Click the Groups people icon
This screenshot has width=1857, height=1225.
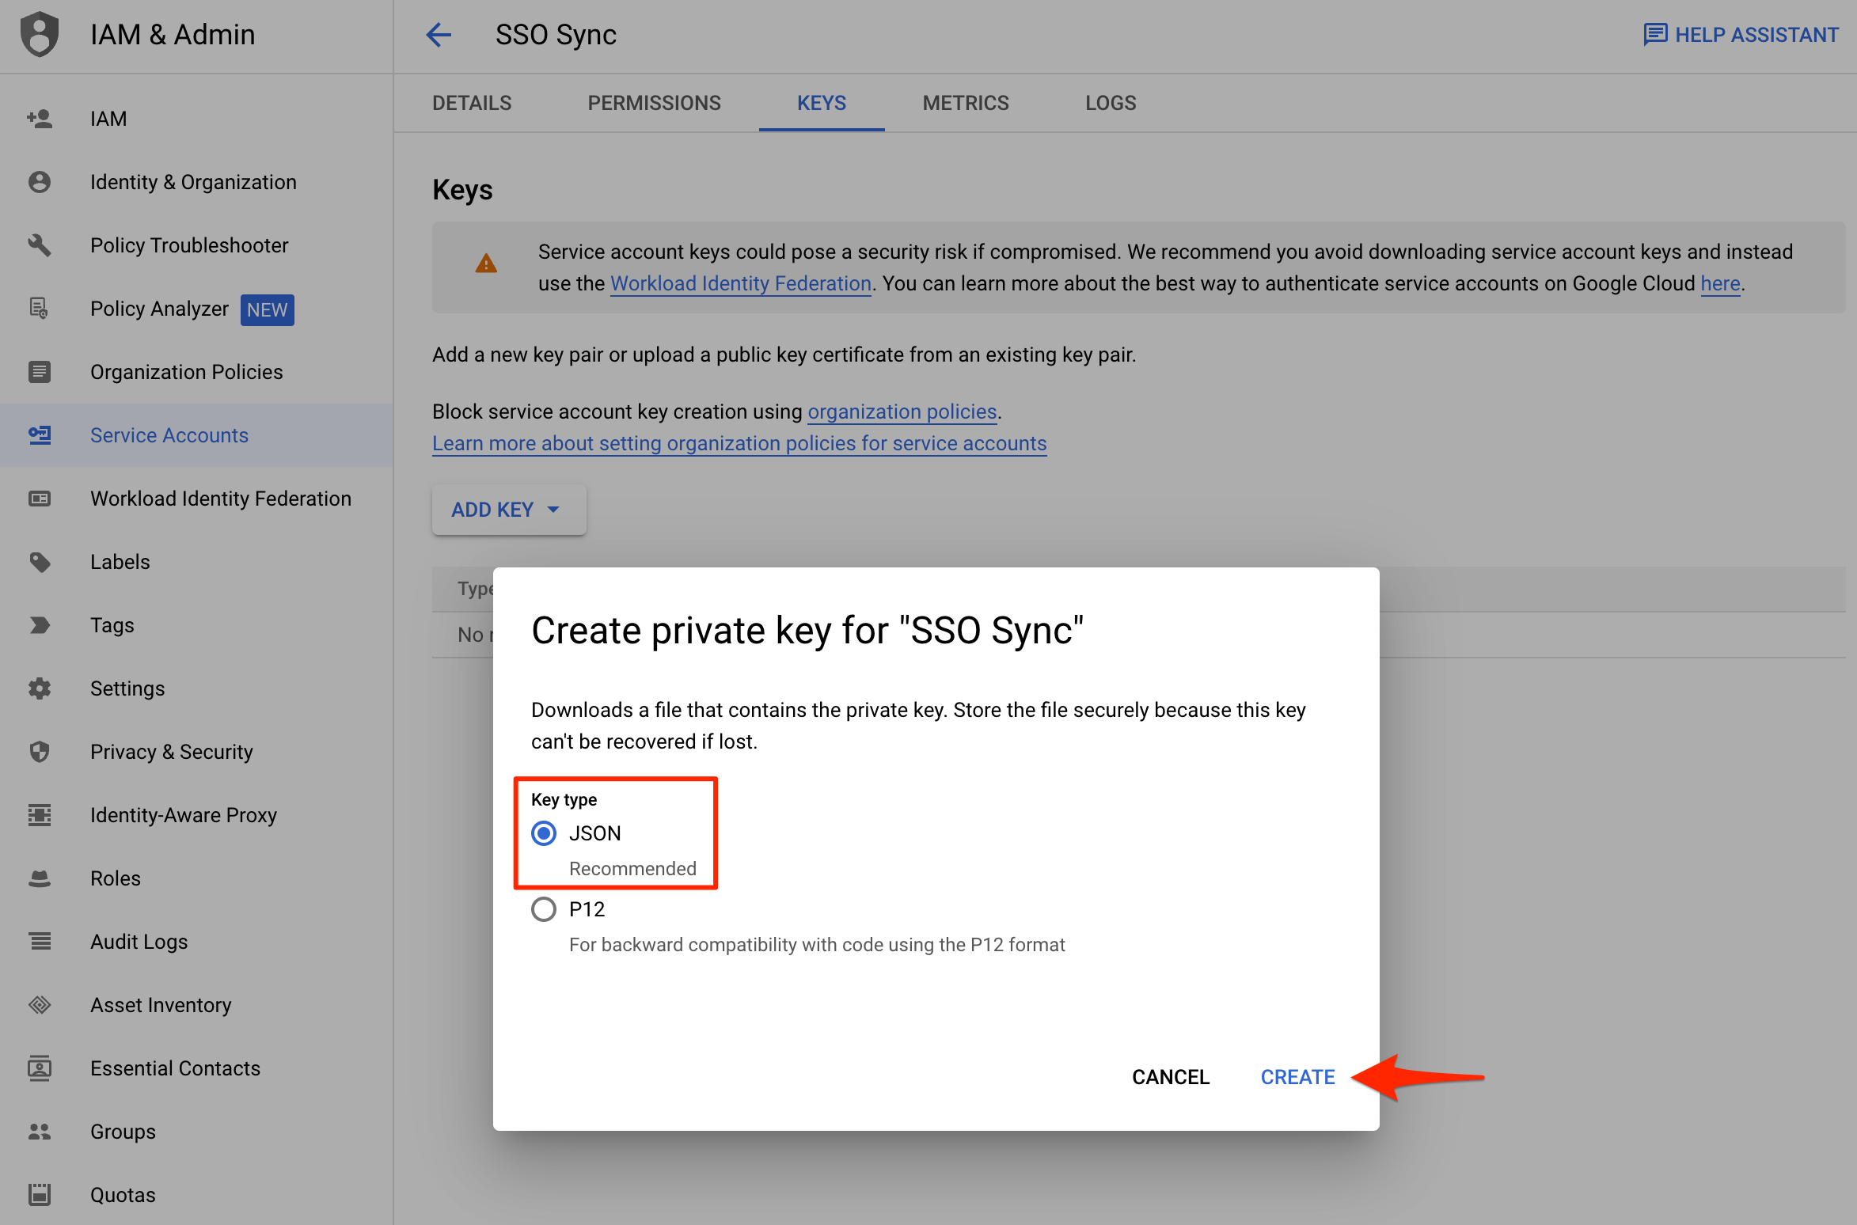[40, 1132]
